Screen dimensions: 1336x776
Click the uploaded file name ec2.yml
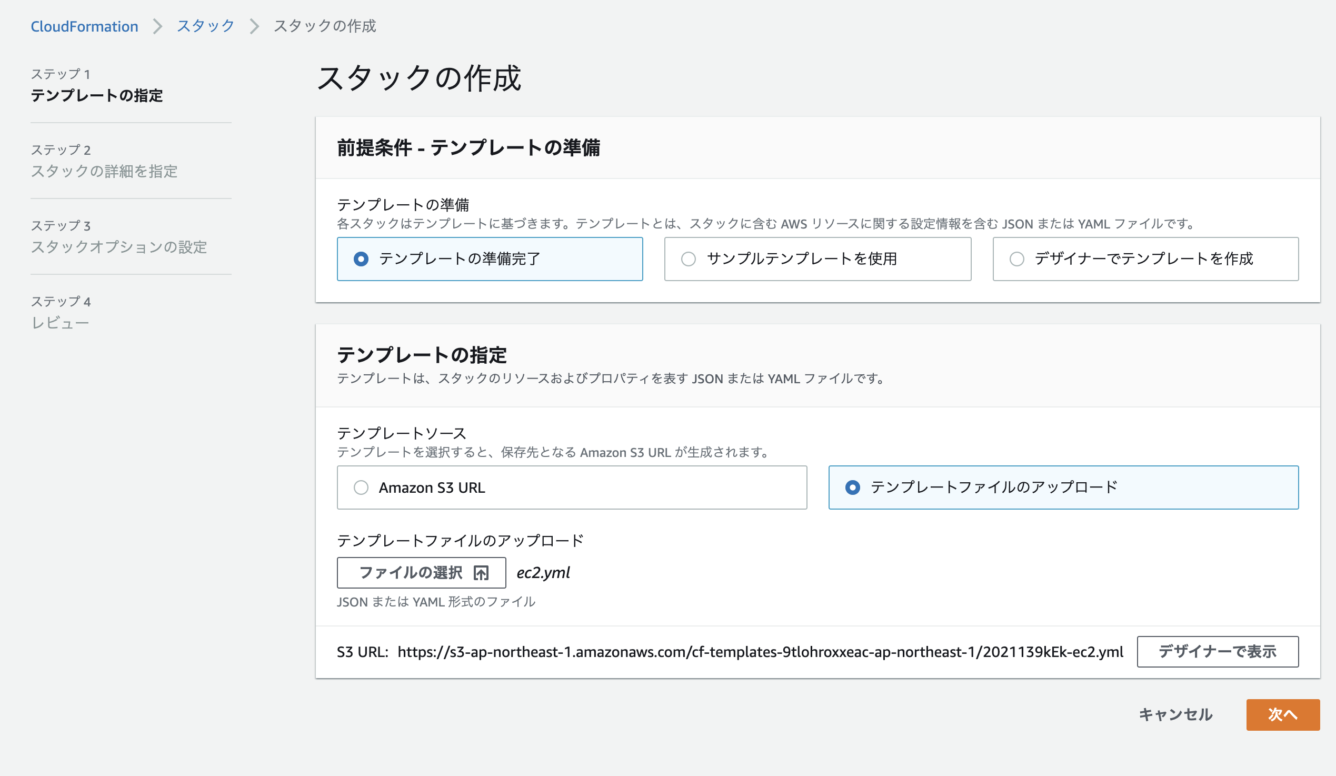point(543,572)
